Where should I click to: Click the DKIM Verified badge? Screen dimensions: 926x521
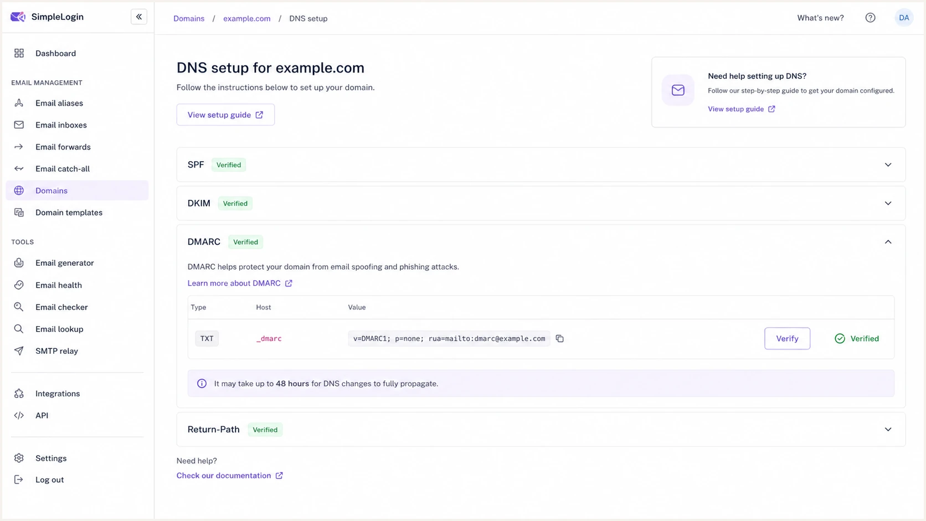235,203
